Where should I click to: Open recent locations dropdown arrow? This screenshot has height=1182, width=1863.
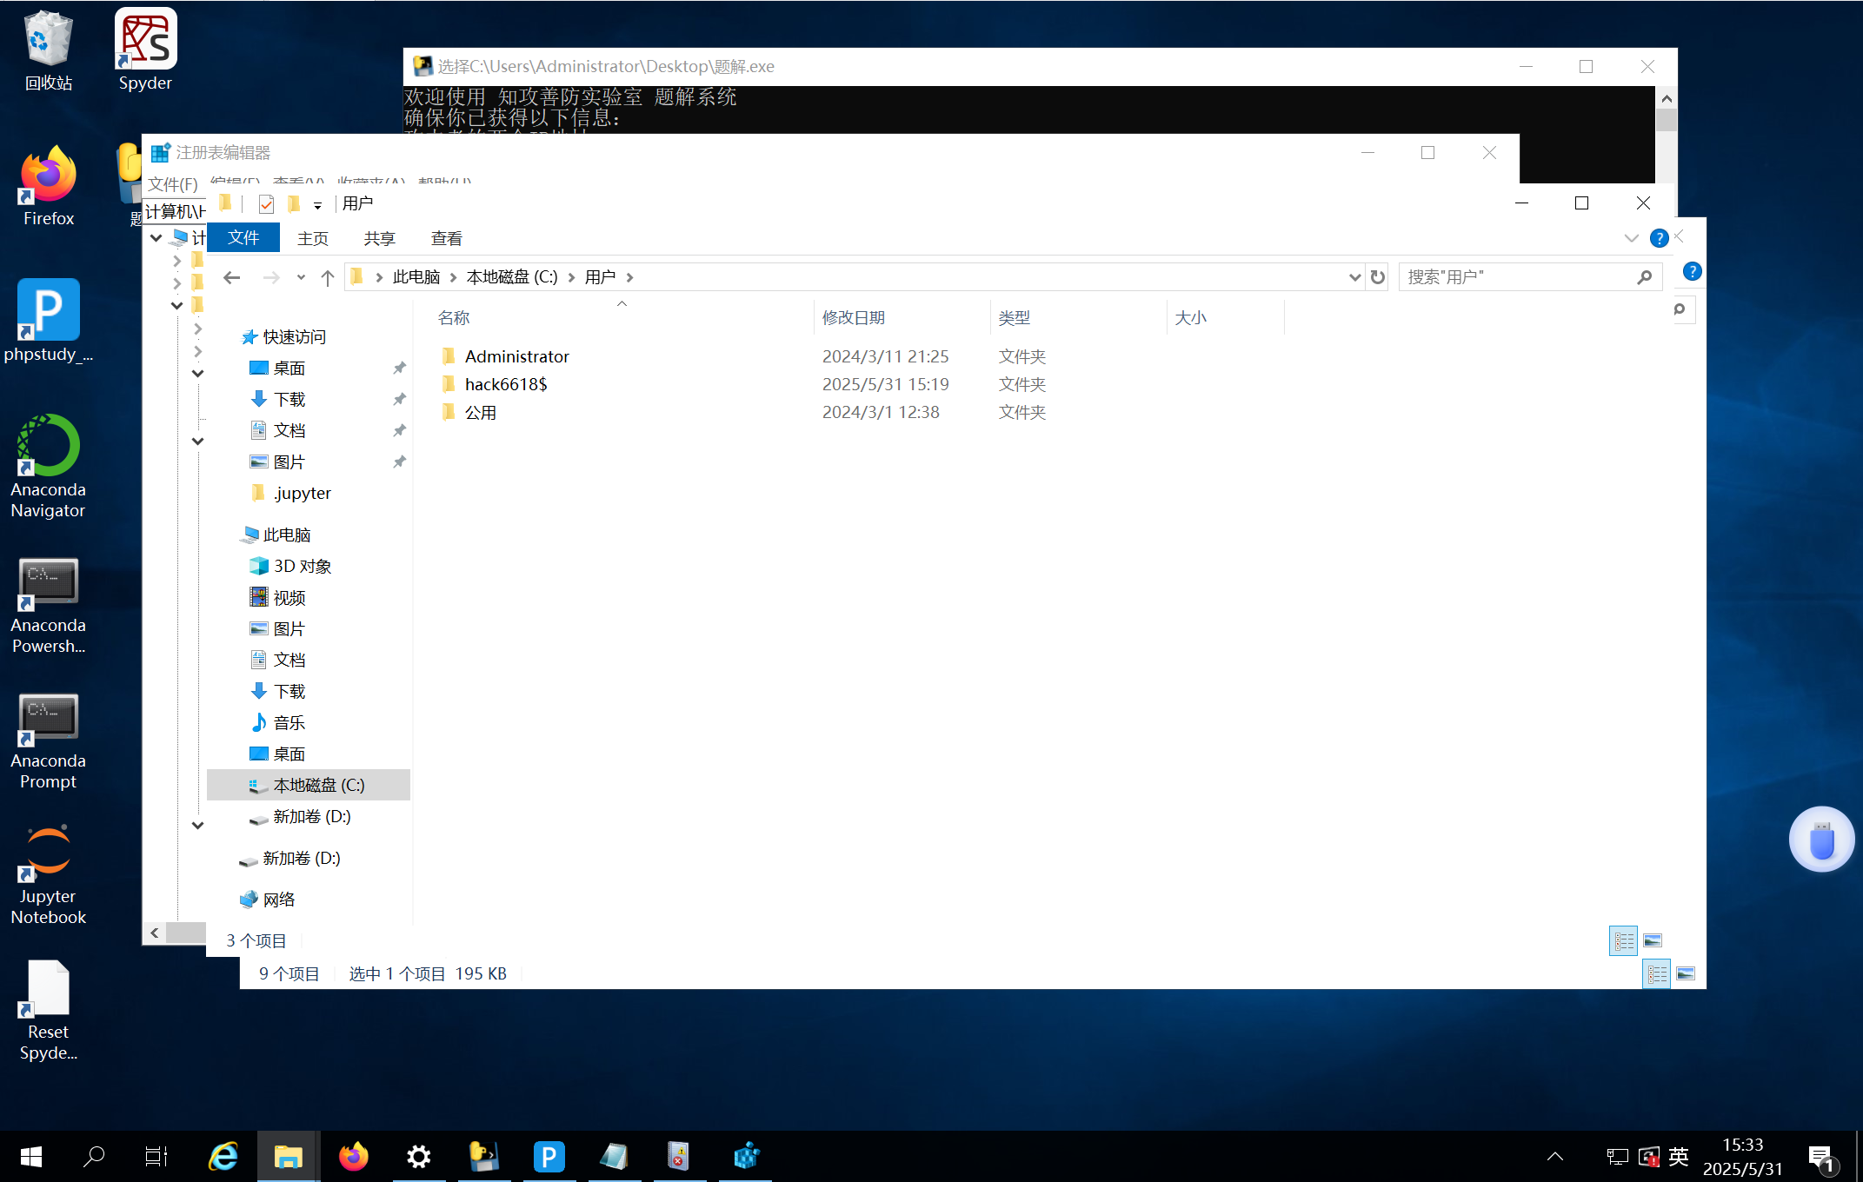[301, 277]
